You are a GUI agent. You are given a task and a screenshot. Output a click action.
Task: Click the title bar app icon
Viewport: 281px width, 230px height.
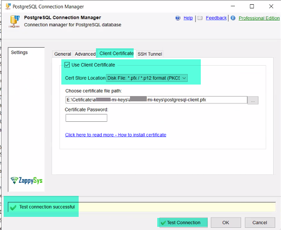[x=8, y=6]
